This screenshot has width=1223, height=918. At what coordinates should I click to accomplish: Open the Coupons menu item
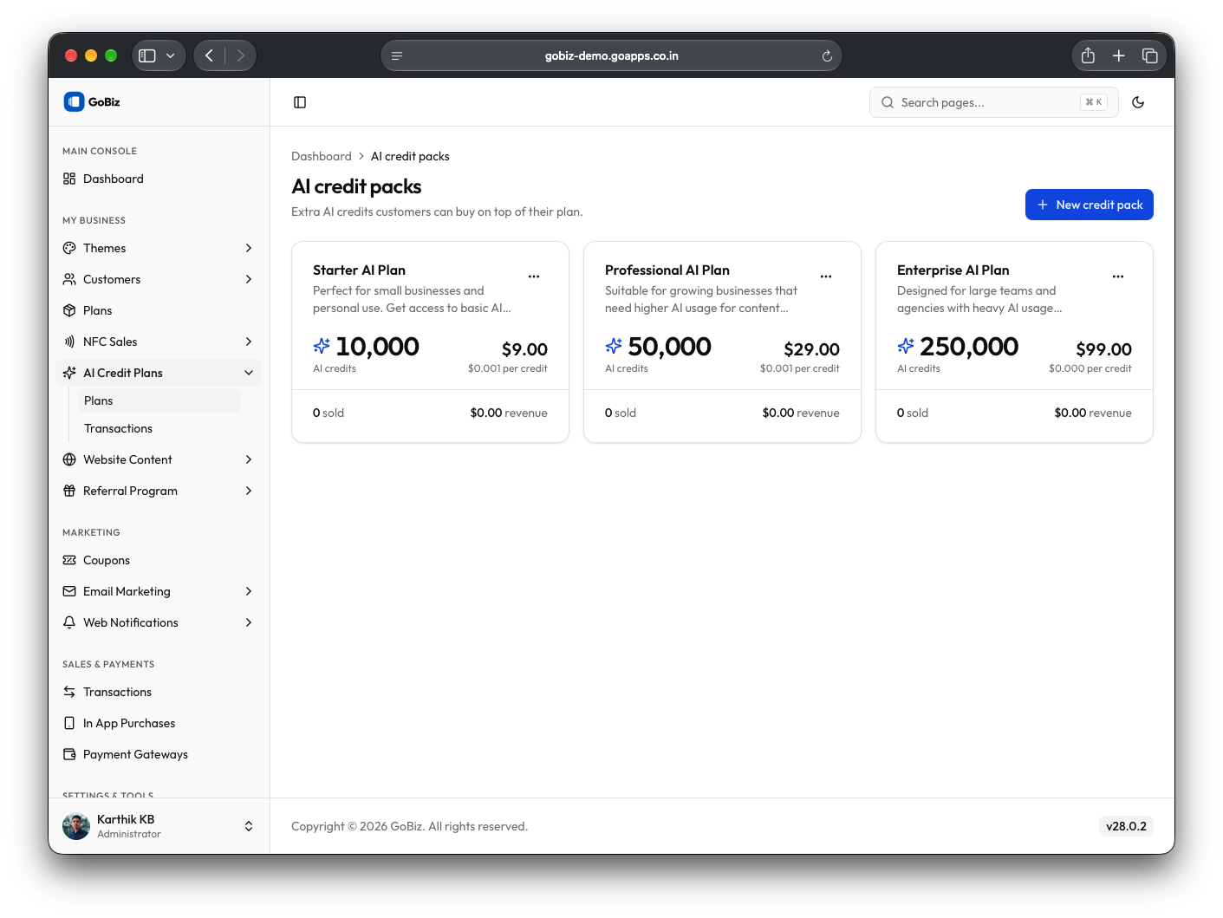click(x=159, y=560)
